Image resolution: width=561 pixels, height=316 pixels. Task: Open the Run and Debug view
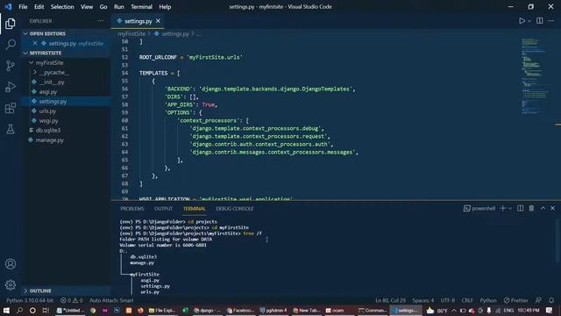click(11, 87)
